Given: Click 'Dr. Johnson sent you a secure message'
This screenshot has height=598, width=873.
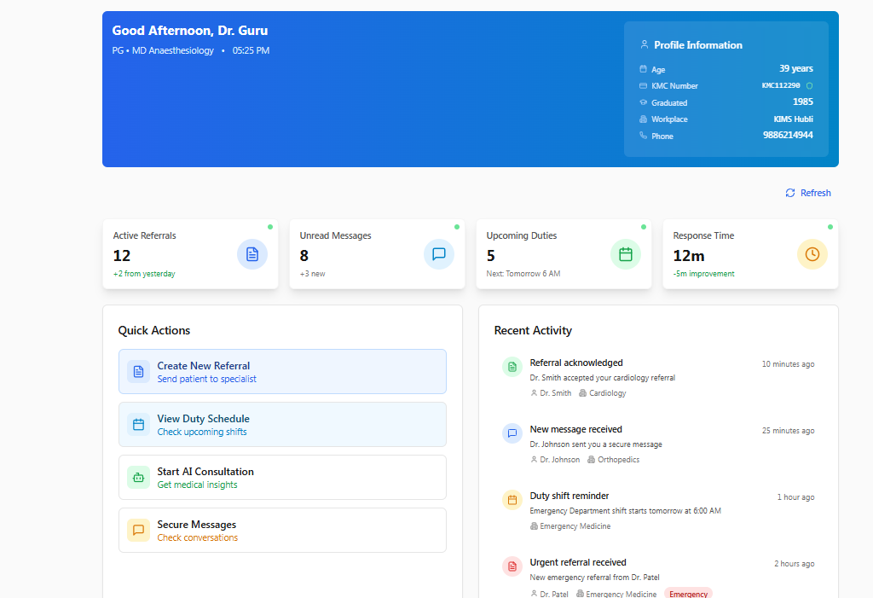Looking at the screenshot, I should click(x=596, y=444).
